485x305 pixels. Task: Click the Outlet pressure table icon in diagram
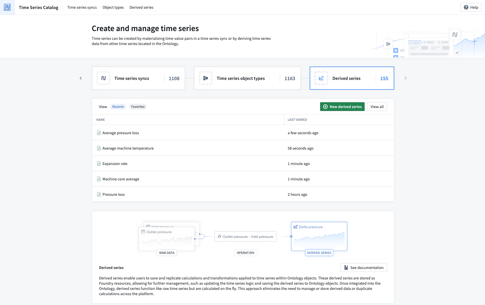[x=143, y=232]
